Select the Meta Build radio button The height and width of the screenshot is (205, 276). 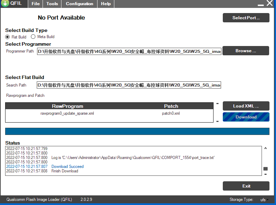tap(33, 37)
